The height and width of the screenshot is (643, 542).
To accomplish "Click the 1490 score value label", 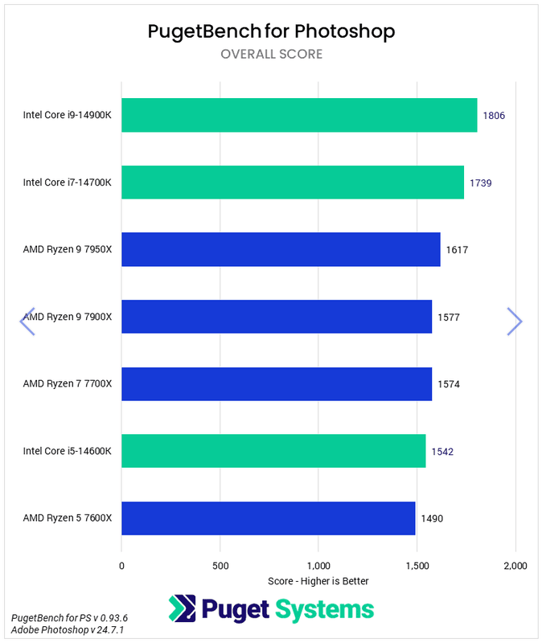I will (x=432, y=518).
